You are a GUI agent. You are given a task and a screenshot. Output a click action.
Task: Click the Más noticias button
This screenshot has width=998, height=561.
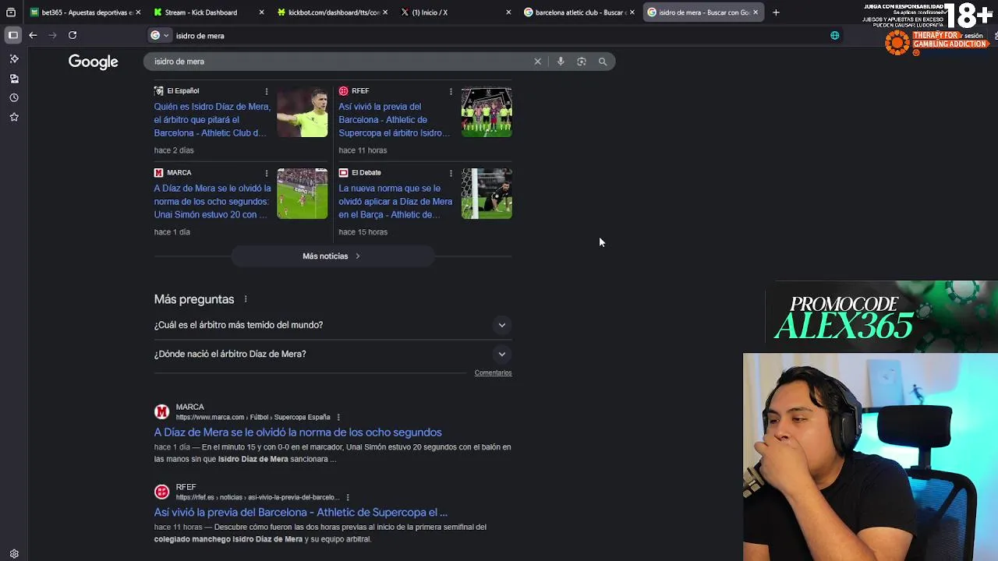click(x=332, y=256)
